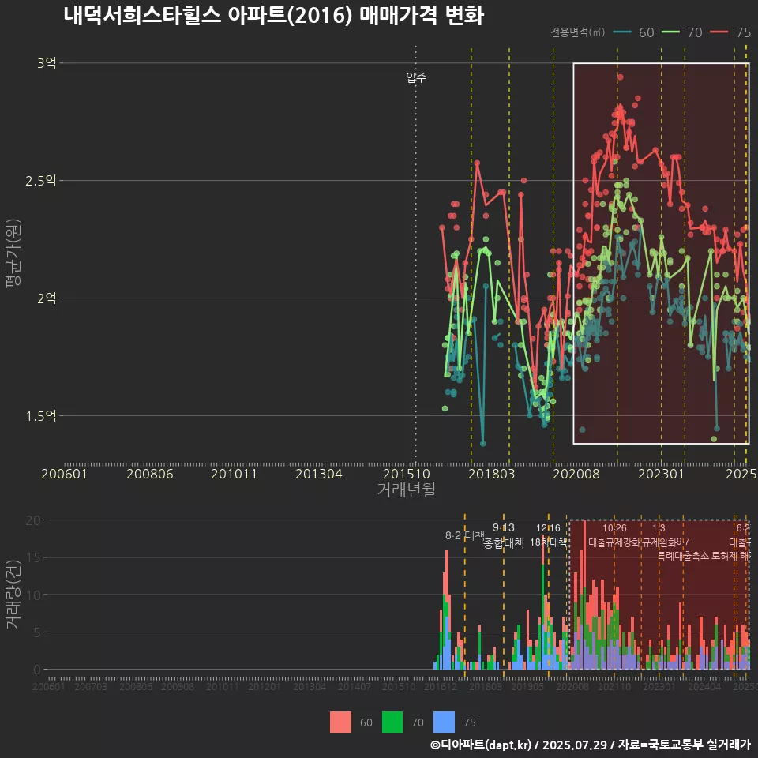
Task: Click the '9·13' date annotation
Action: pyautogui.click(x=504, y=527)
